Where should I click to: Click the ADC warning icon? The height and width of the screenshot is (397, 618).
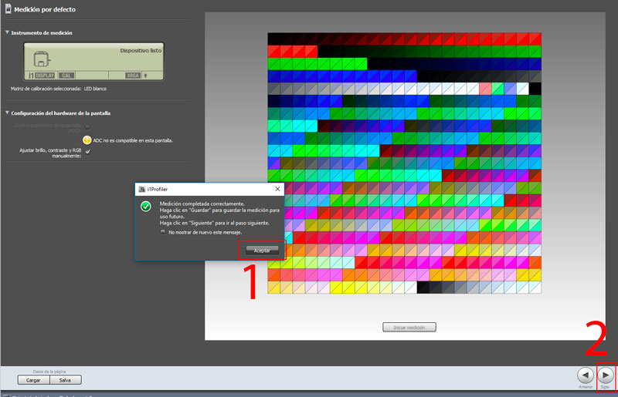[87, 140]
